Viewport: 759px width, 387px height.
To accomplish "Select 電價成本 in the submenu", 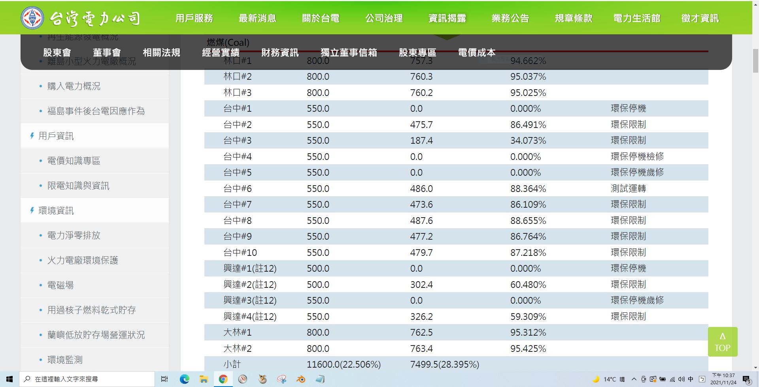I will point(477,53).
